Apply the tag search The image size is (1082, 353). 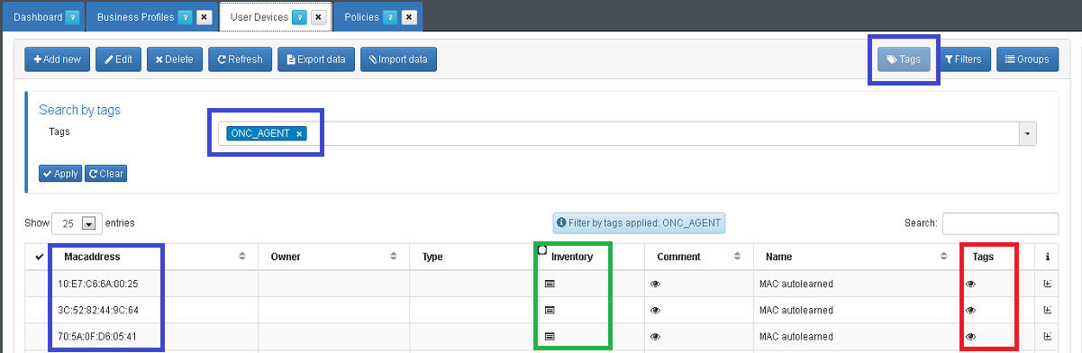tap(60, 174)
